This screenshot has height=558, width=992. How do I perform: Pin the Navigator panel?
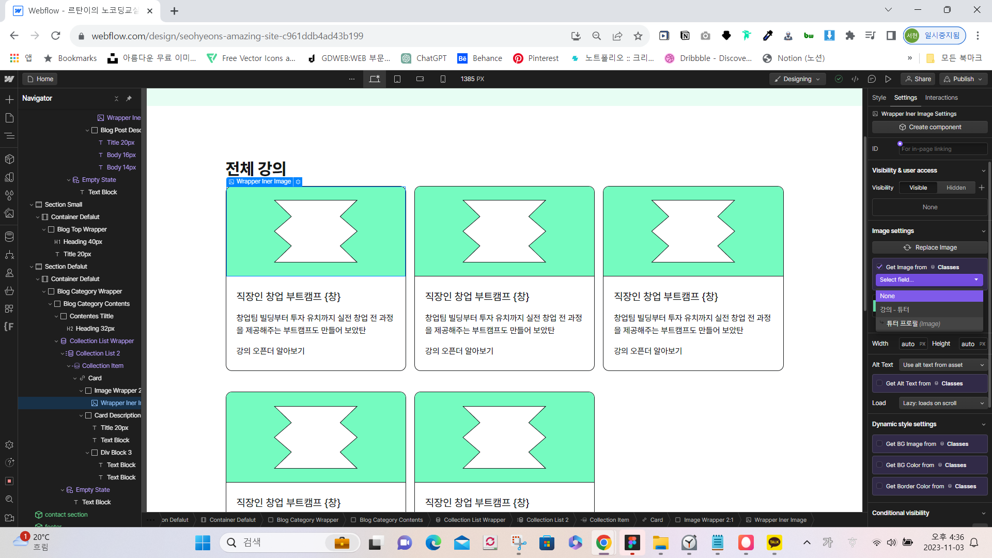(x=129, y=98)
